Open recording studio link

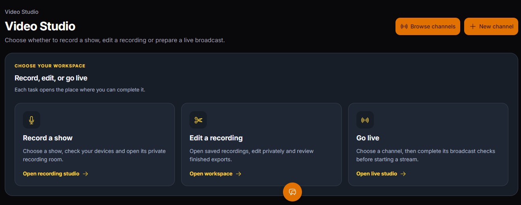[55, 173]
